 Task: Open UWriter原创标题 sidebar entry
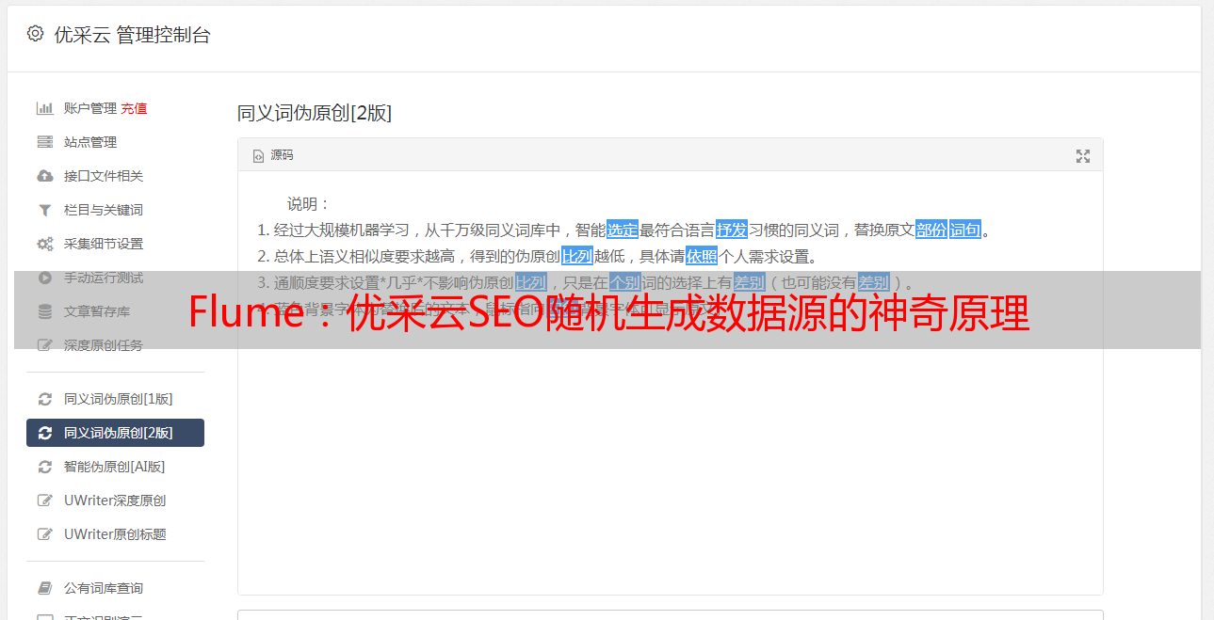tap(115, 534)
